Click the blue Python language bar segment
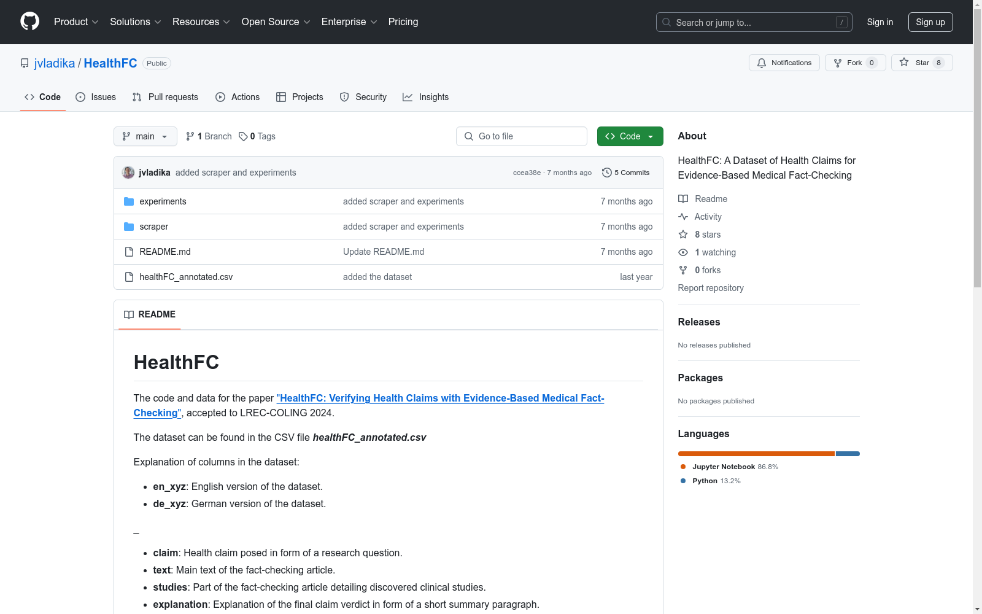Image resolution: width=982 pixels, height=614 pixels. pos(848,454)
